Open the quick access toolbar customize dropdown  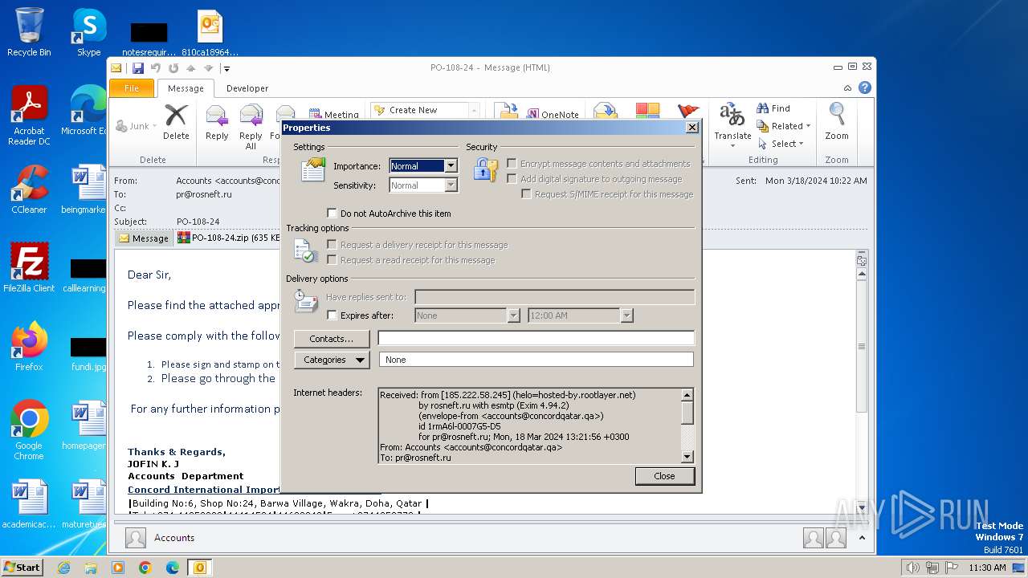(226, 69)
